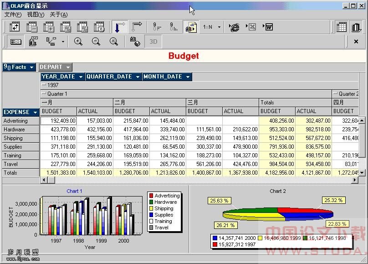Export to Internet Explorer icon

click(x=234, y=27)
